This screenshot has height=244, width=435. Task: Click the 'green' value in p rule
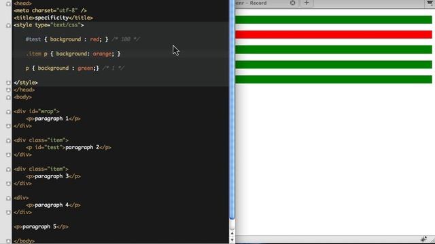point(85,68)
